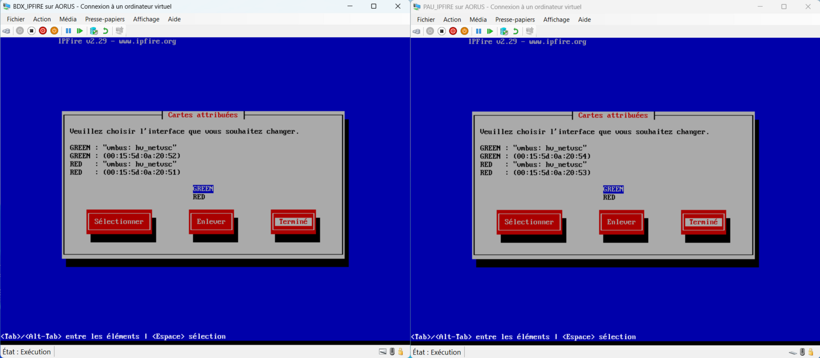Image resolution: width=820 pixels, height=358 pixels.
Task: Shut down BDX_IPFIRE using the red power icon
Action: pos(43,31)
